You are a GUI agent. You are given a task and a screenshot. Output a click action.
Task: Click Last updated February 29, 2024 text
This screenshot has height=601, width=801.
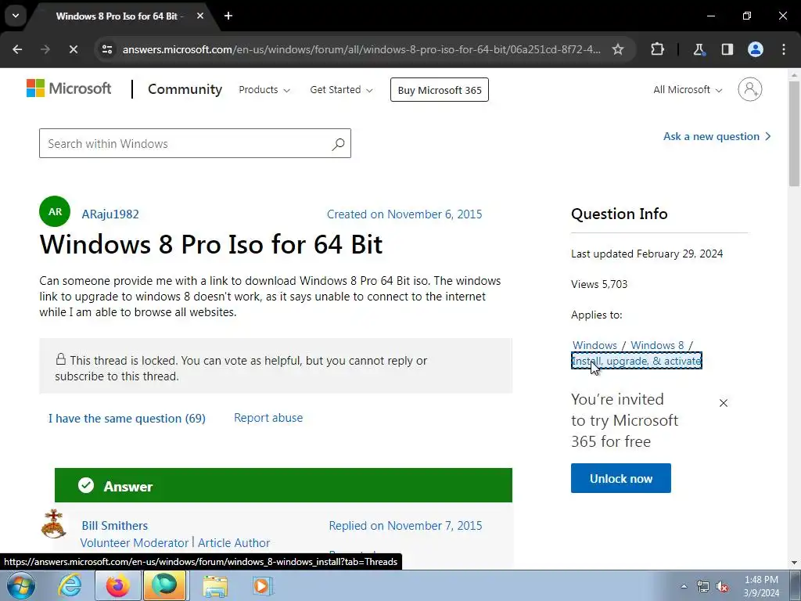tap(647, 254)
